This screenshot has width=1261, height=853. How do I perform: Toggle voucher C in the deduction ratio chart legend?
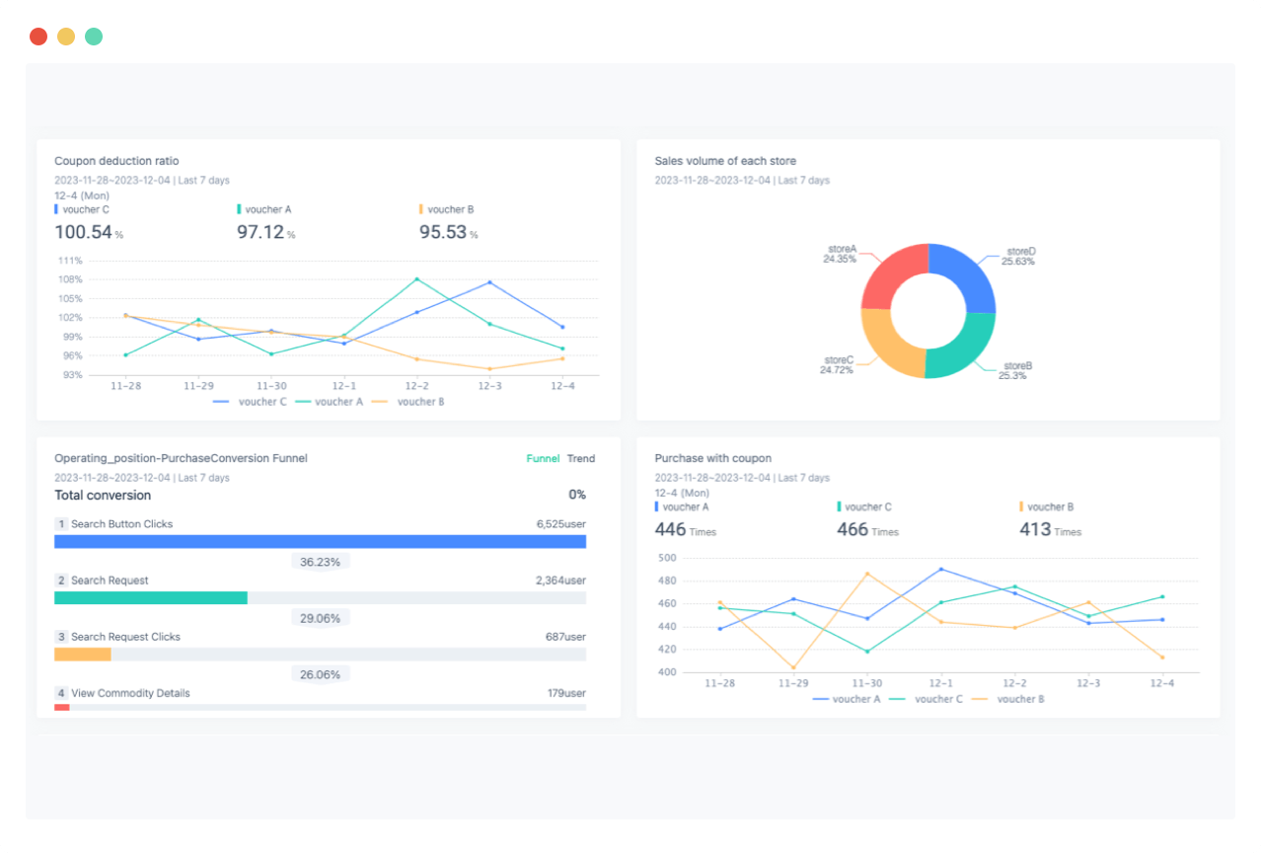click(247, 402)
